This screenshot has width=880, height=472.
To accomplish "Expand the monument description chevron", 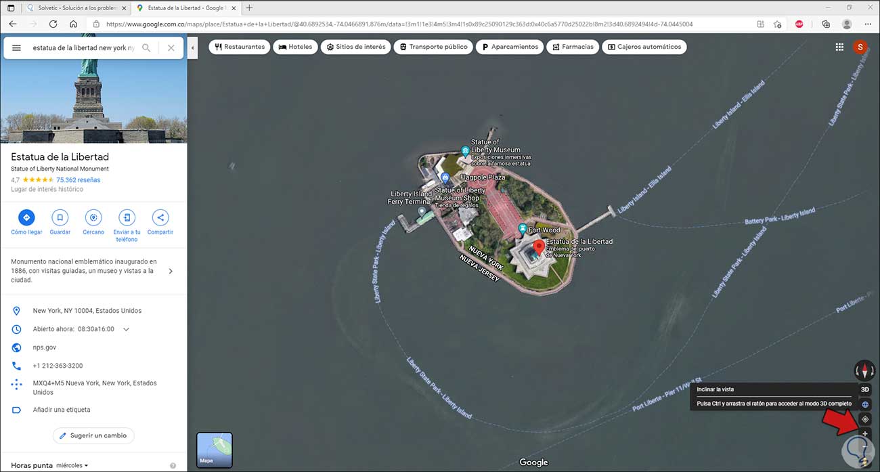I will [x=170, y=271].
